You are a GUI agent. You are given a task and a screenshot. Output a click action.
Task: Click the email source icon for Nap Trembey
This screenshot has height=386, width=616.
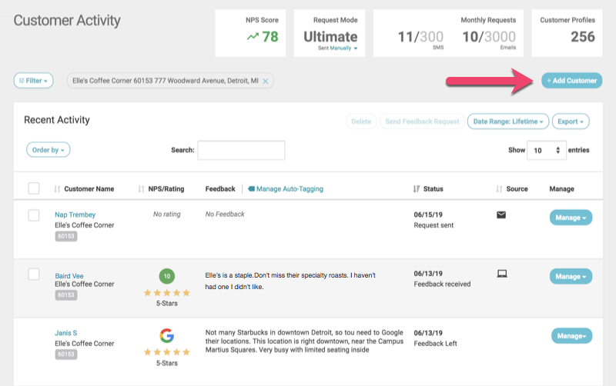(x=501, y=215)
